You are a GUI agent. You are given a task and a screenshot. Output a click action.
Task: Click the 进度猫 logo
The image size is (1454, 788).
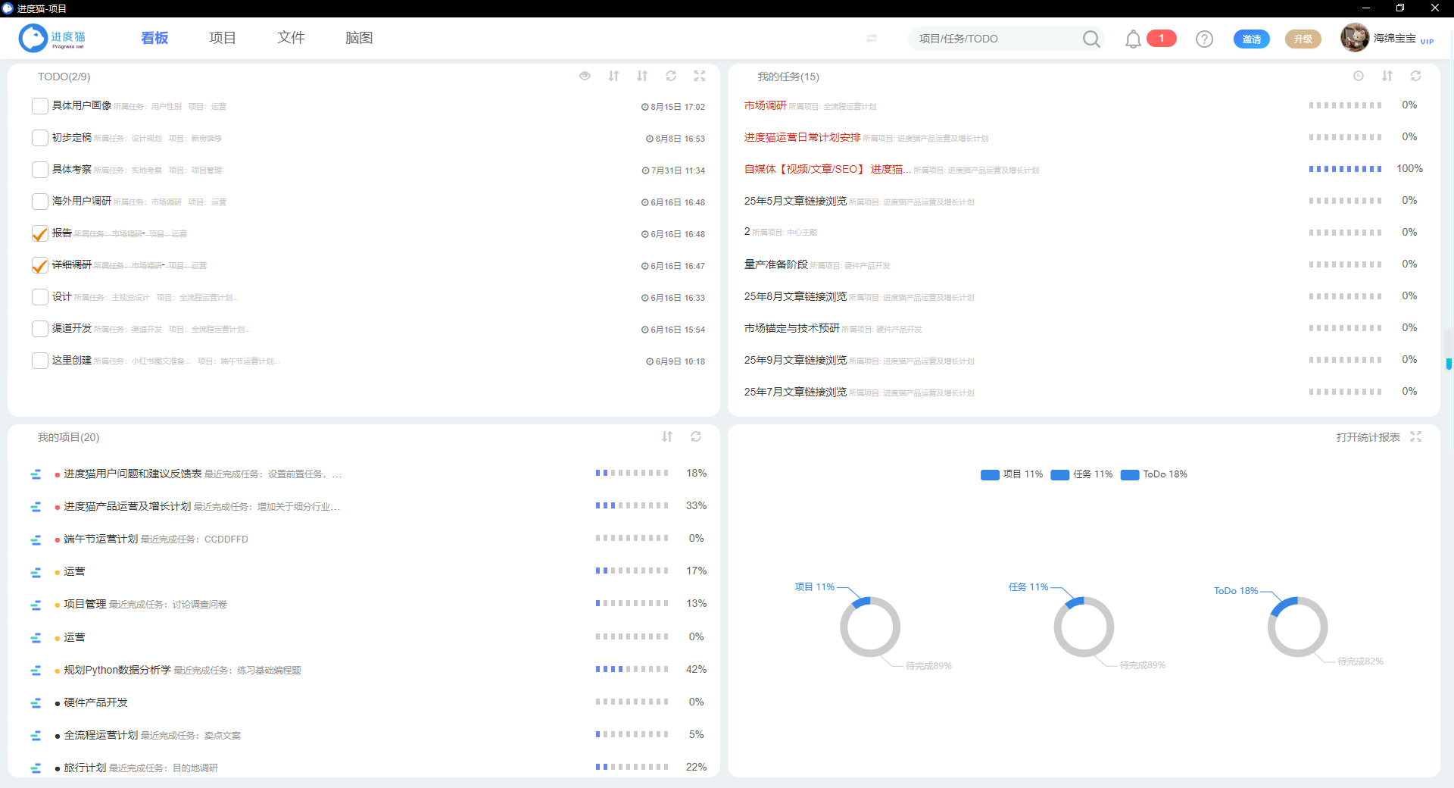[33, 38]
